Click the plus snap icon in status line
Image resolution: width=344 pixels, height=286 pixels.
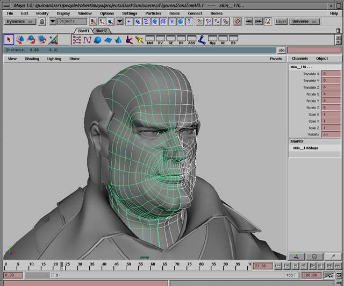(129, 22)
